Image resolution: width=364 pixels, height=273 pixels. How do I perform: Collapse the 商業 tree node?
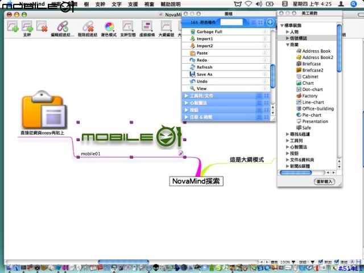point(288,44)
